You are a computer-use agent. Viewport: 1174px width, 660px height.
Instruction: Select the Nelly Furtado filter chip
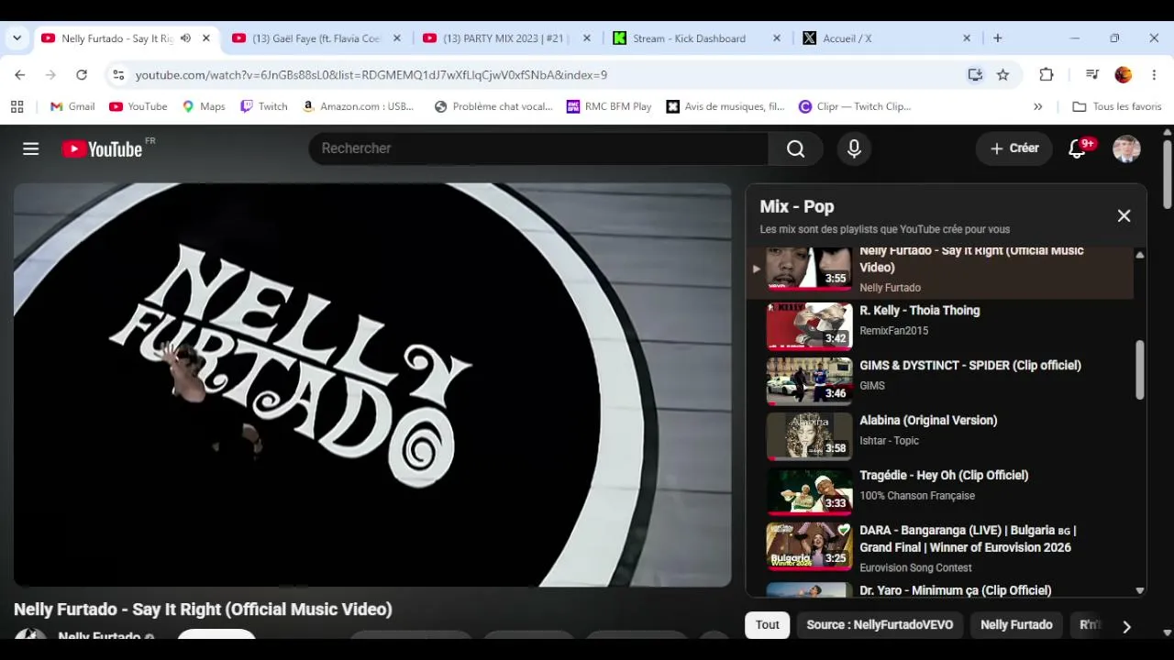1016,625
